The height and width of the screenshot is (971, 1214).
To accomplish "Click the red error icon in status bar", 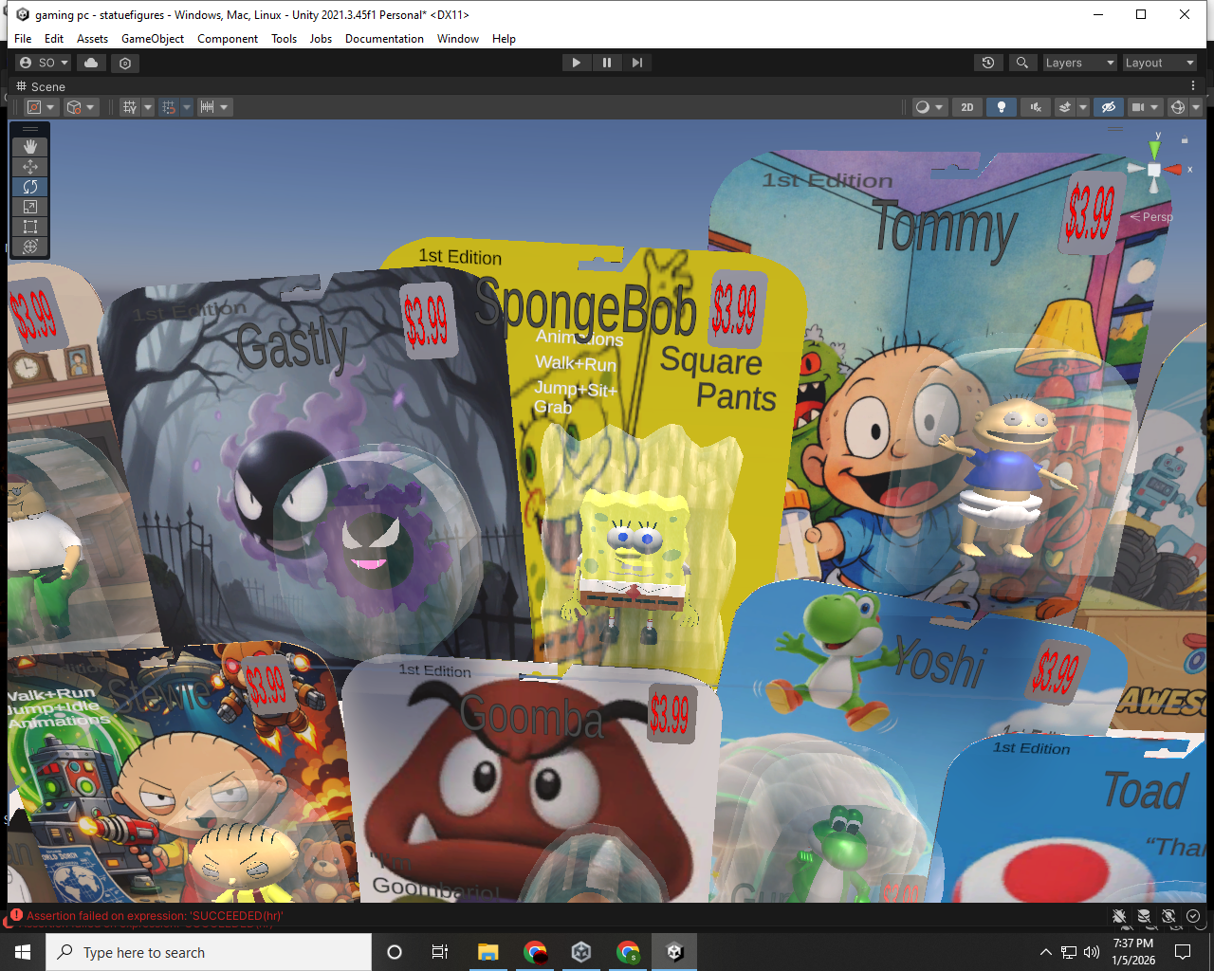I will (16, 916).
